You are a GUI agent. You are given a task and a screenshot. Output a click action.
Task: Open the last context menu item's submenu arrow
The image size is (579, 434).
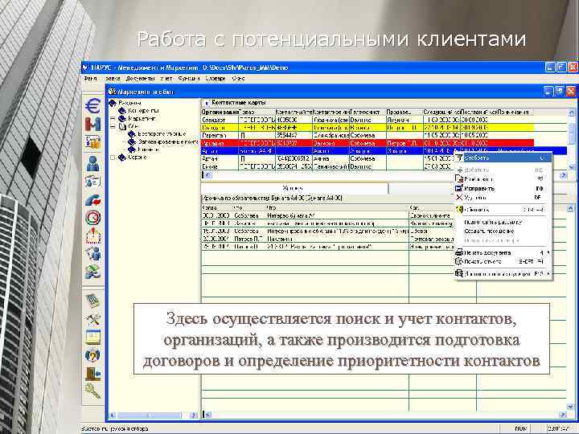548,274
